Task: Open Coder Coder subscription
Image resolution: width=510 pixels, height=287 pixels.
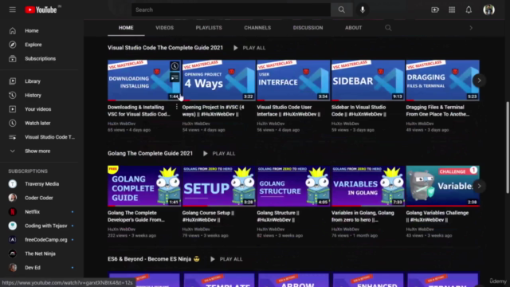Action: click(x=39, y=198)
